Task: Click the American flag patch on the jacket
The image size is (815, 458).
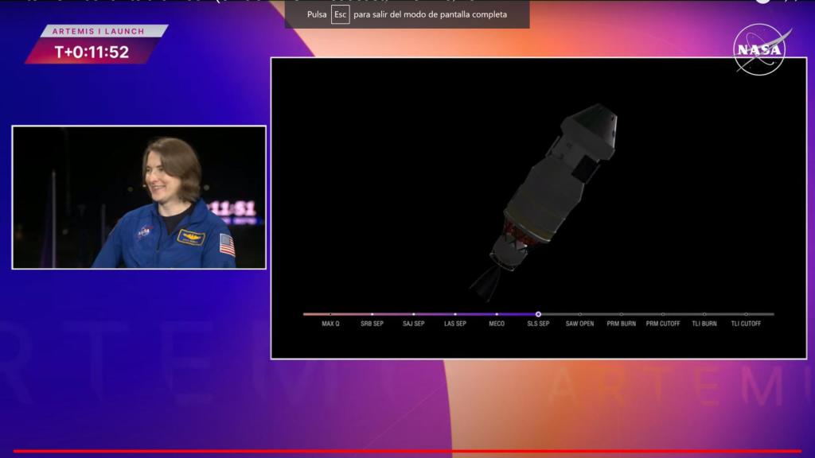Action: click(x=227, y=244)
